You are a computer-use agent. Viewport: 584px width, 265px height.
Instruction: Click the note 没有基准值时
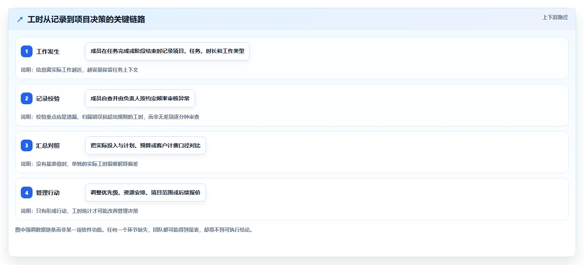(80, 164)
